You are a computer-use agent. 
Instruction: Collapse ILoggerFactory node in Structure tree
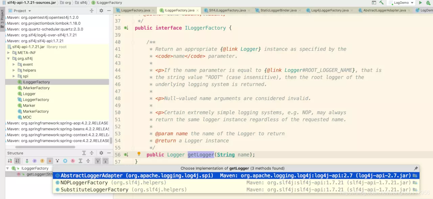tap(8, 168)
